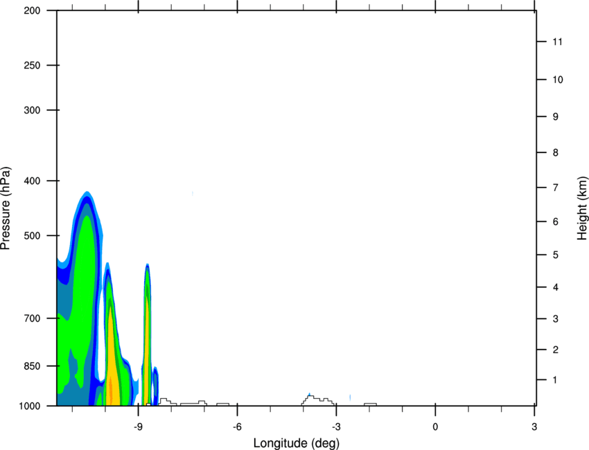Click the -6 longitude tick label

[x=237, y=427]
